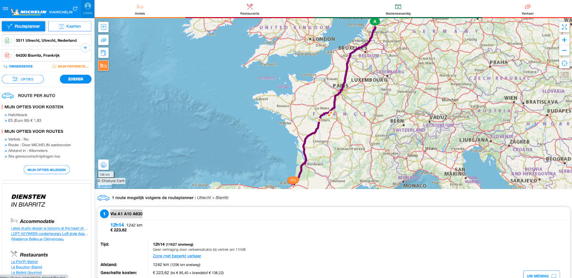Click green A start marker on map

[375, 21]
